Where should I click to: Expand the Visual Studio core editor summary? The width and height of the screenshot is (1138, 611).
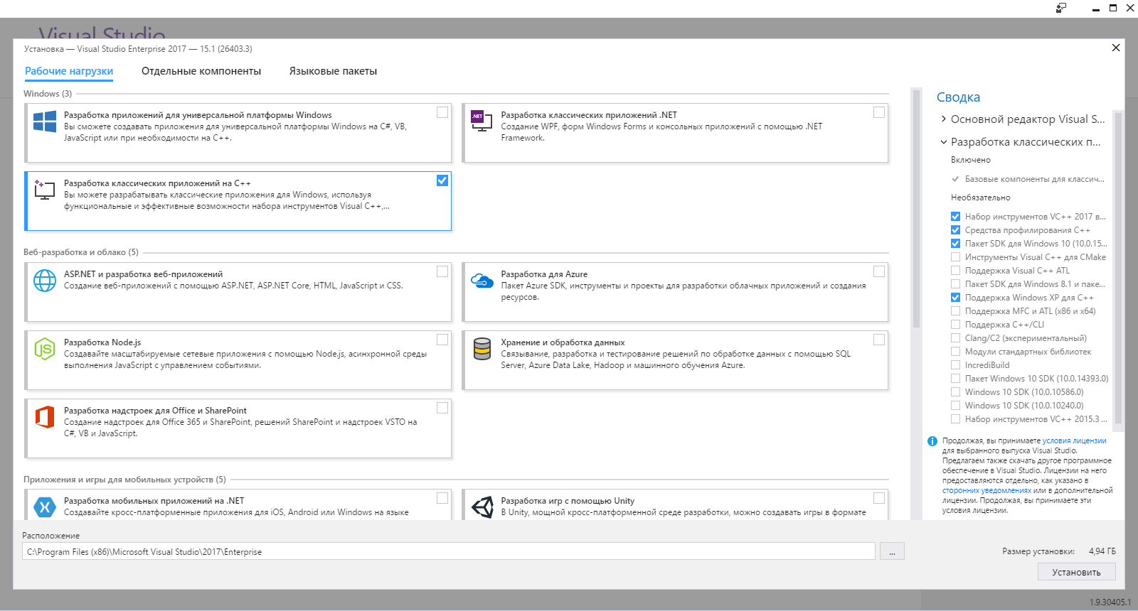click(x=944, y=119)
